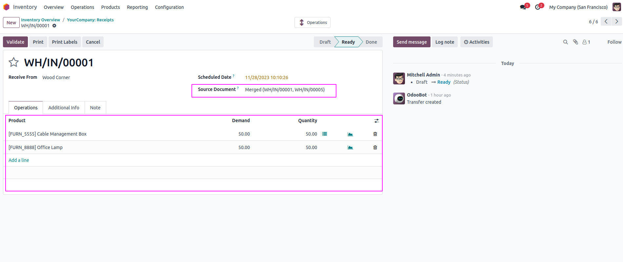
Task: Go to next record arrow
Action: click(x=617, y=22)
